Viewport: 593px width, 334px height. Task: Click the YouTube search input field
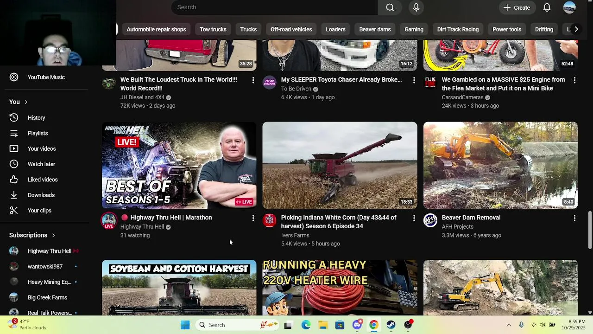coord(274,7)
